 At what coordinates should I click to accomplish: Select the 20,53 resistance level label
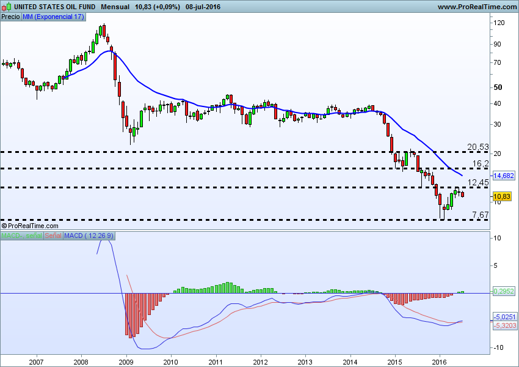[x=478, y=147]
